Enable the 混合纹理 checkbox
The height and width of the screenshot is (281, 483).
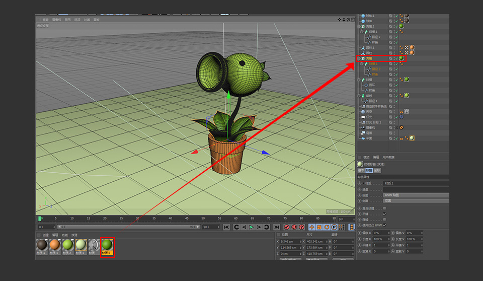pos(384,208)
